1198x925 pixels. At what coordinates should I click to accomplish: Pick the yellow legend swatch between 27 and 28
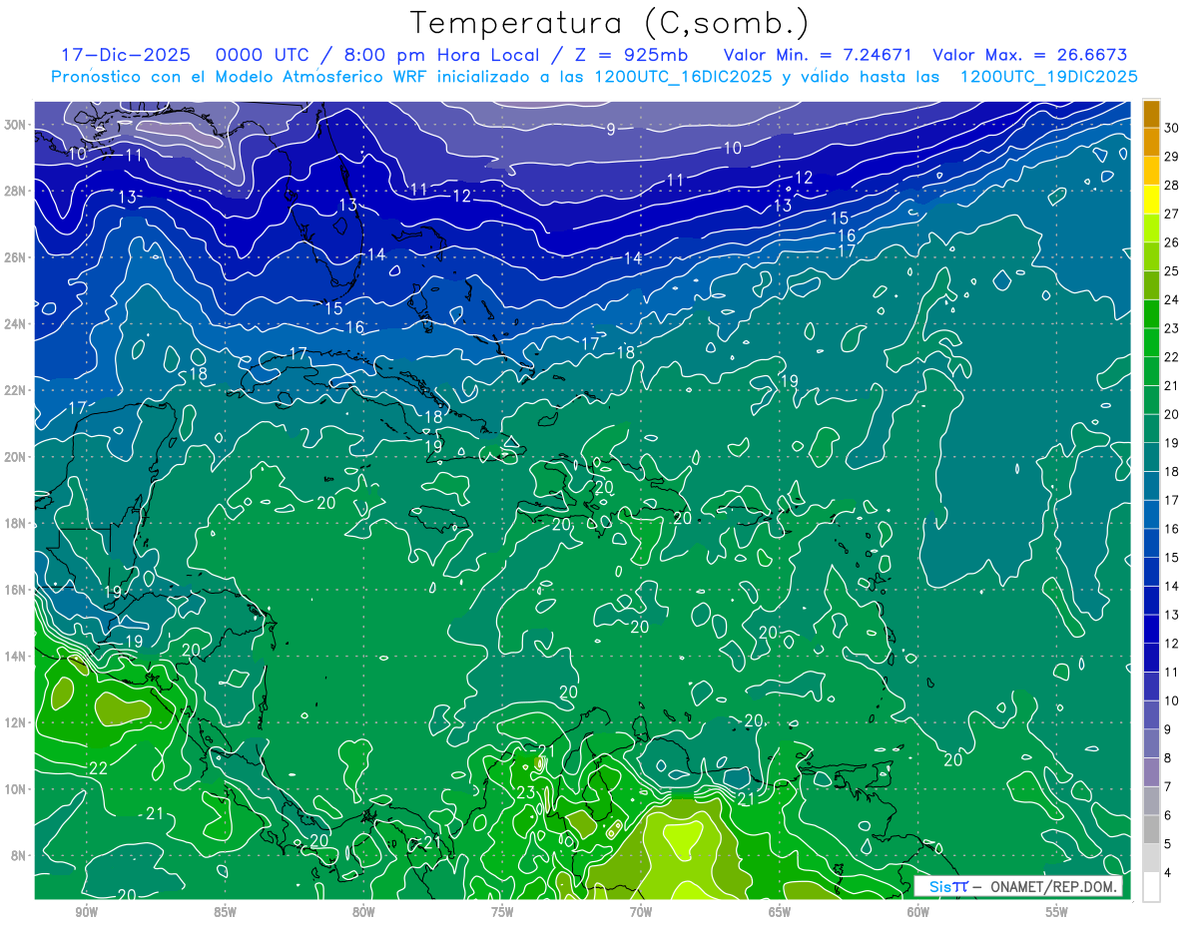(x=1151, y=200)
